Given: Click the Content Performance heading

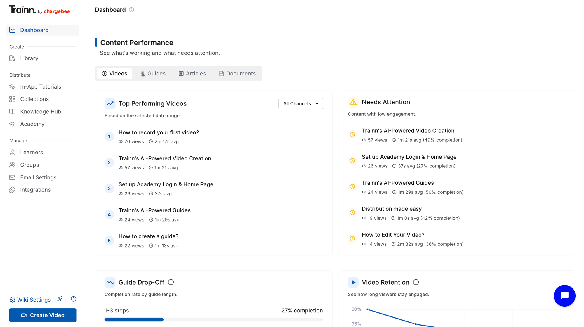Looking at the screenshot, I should (x=137, y=43).
